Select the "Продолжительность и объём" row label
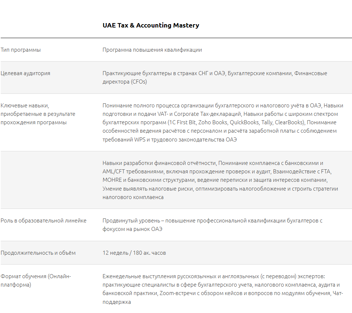This screenshot has width=352, height=313. coord(38,253)
